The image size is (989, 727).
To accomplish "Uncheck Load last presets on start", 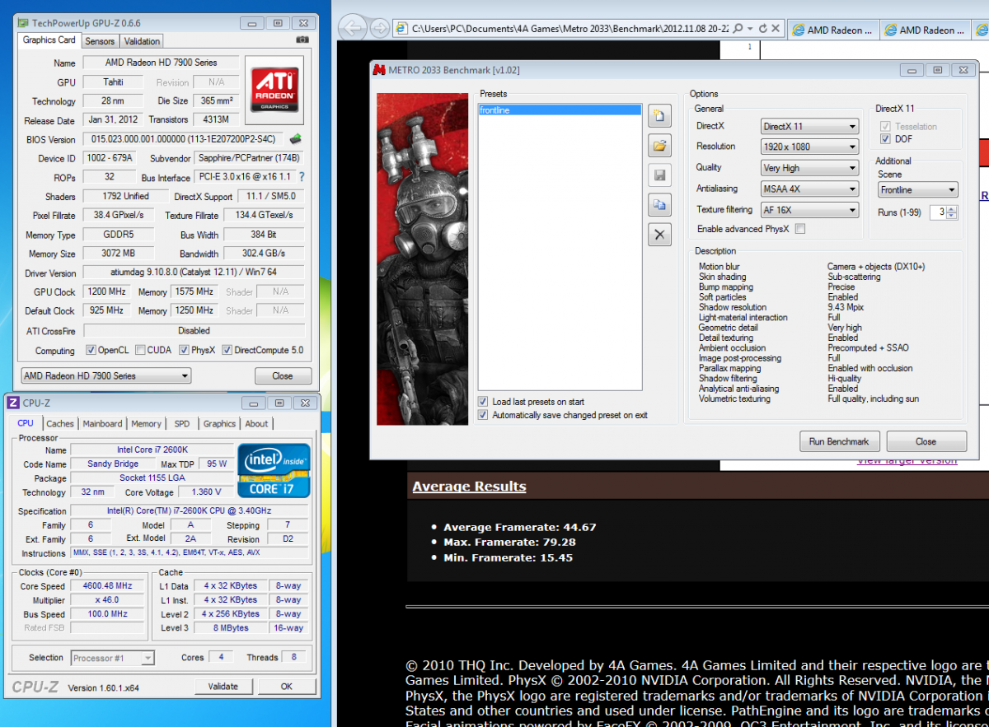I will click(483, 402).
